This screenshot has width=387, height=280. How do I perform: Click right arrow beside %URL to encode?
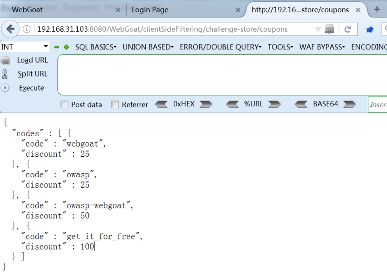(x=274, y=104)
